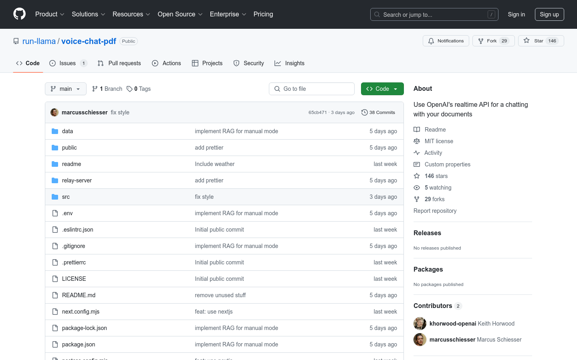Click marcusschiesser's avatar in the commit header
The image size is (577, 360).
tap(54, 112)
